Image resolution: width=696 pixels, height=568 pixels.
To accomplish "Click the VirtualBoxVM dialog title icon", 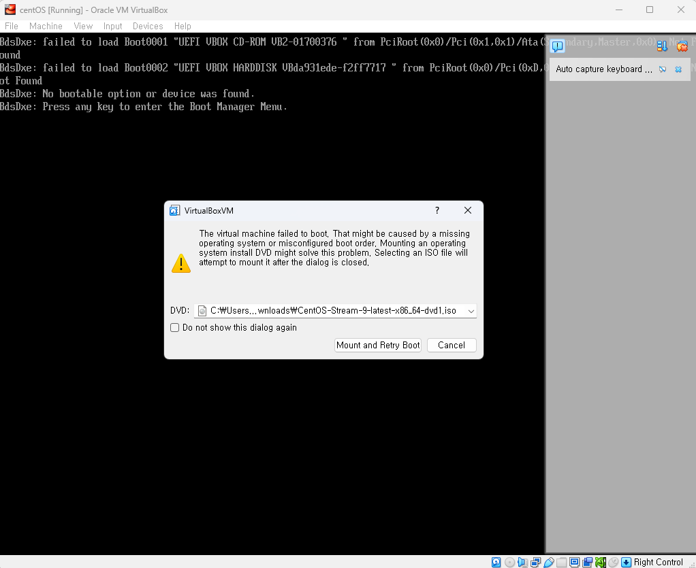I will 175,211.
